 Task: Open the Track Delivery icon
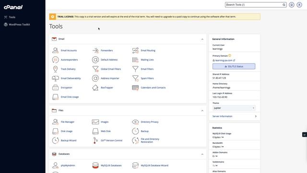point(56,69)
